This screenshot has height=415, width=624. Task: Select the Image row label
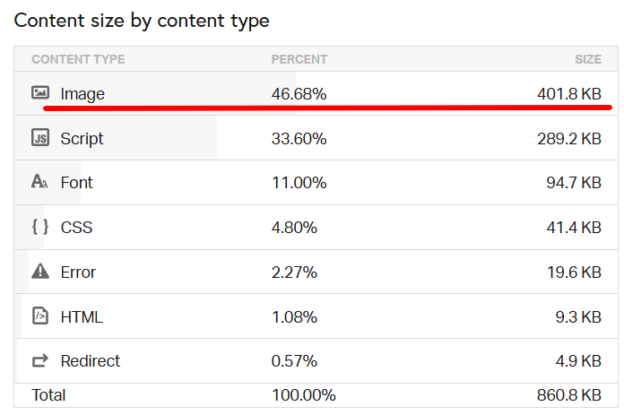82,94
